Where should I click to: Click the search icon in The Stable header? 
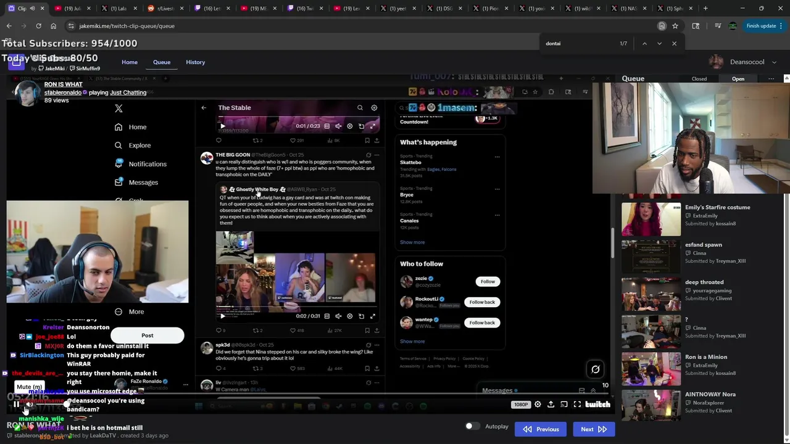click(360, 108)
